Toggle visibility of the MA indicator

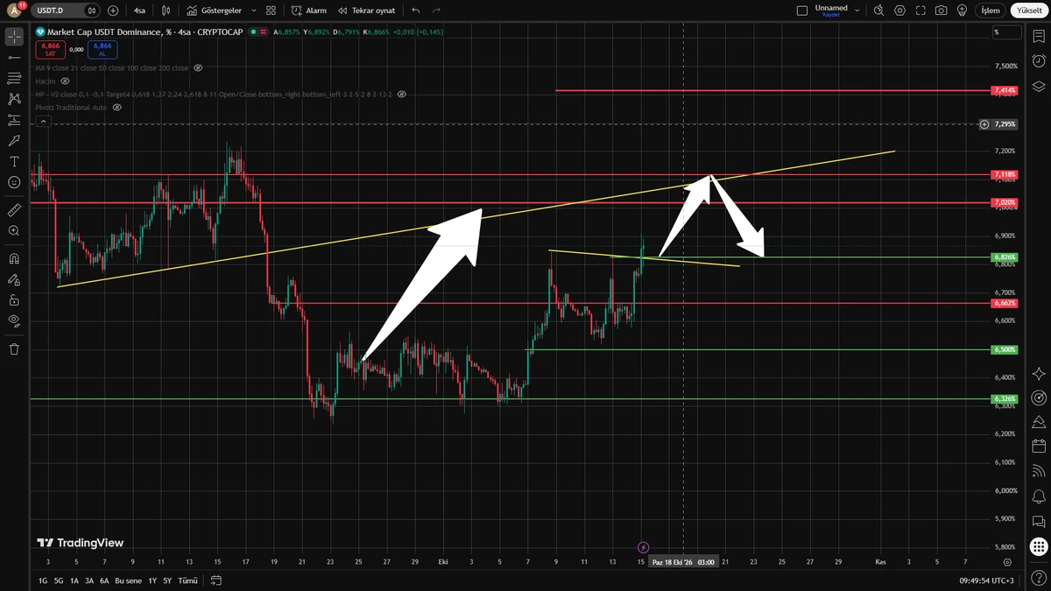(198, 67)
